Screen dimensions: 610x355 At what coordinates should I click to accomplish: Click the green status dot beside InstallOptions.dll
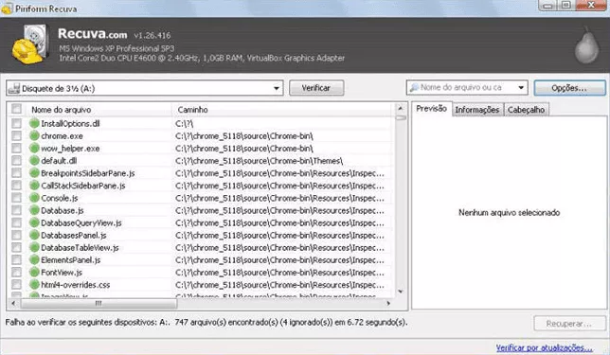[x=34, y=124]
